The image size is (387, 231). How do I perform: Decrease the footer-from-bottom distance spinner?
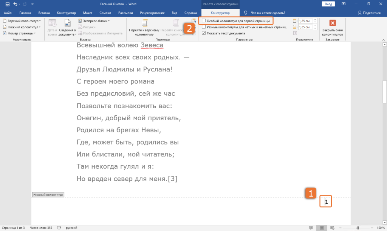click(315, 28)
